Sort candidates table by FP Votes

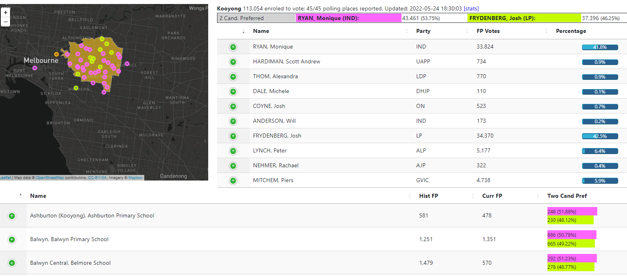click(488, 31)
